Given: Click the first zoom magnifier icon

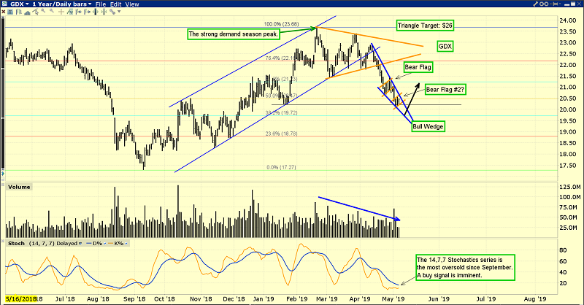Looking at the screenshot, I should 43,11.
